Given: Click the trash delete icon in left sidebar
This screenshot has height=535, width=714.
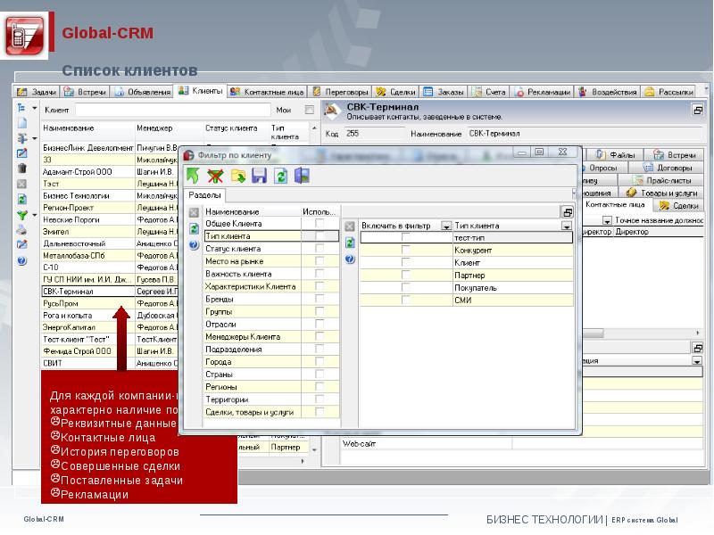Looking at the screenshot, I should click(22, 168).
